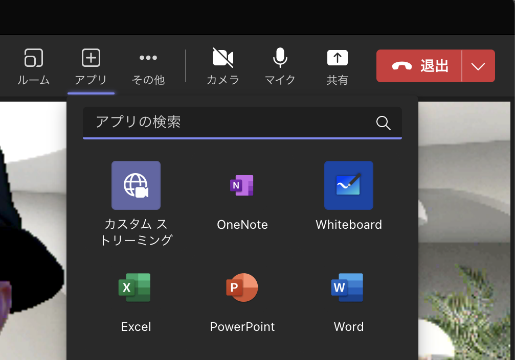
Task: Mute the マイク (Microphone)
Action: [280, 66]
